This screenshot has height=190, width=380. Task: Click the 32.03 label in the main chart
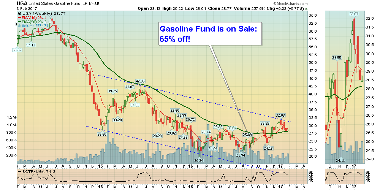point(281,116)
